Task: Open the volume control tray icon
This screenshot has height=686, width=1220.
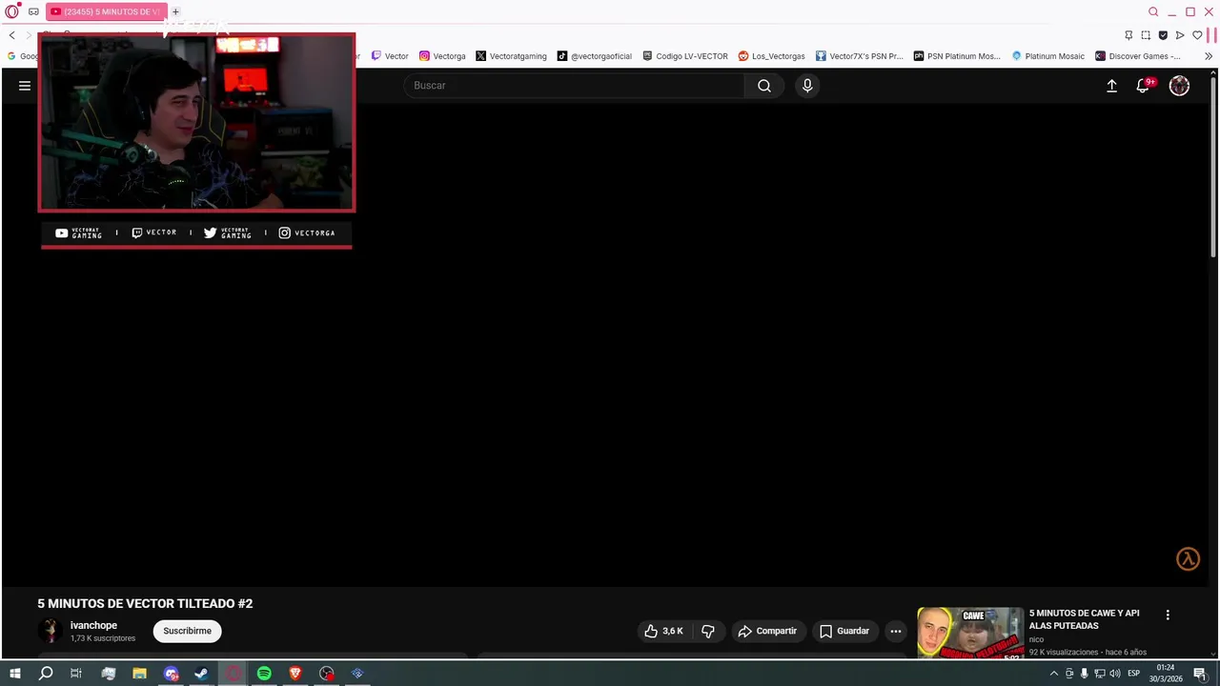Action: 1114,674
